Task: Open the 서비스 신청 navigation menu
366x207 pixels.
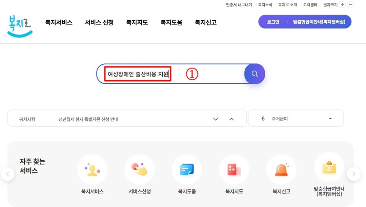Action: coord(99,22)
